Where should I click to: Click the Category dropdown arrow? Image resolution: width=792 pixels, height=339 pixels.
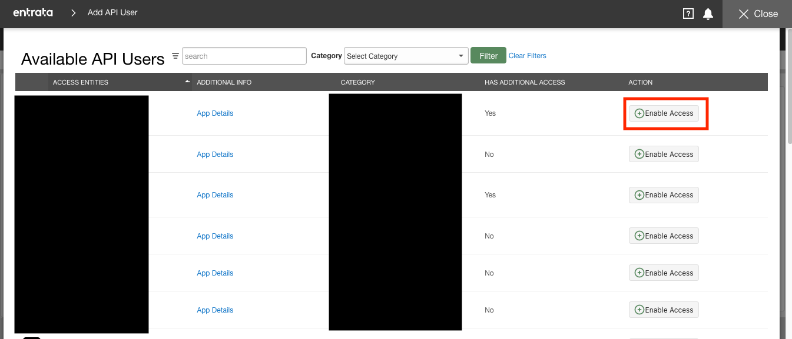click(x=460, y=56)
